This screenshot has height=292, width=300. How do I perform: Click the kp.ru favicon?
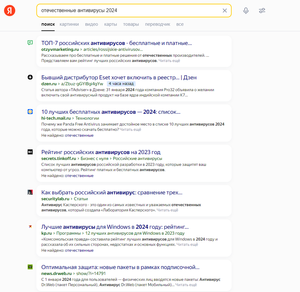click(30, 227)
